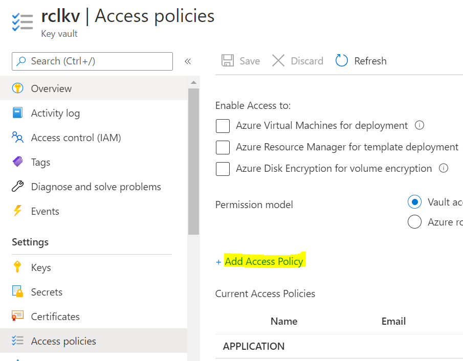
Task: Click the Enable Access to: label
Action: click(x=253, y=105)
